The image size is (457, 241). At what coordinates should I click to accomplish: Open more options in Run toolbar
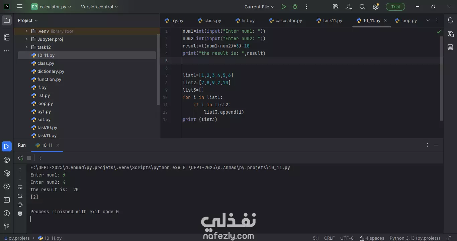pos(40,158)
